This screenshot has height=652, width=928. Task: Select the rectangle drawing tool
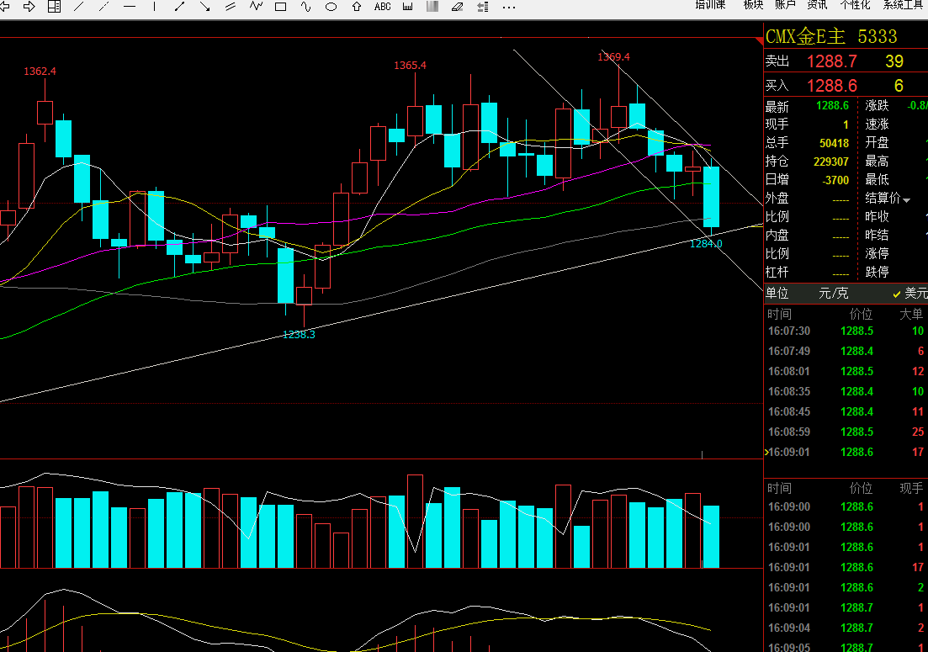pyautogui.click(x=281, y=7)
